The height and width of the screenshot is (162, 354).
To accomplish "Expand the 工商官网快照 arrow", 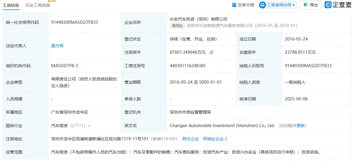I will (294, 5).
